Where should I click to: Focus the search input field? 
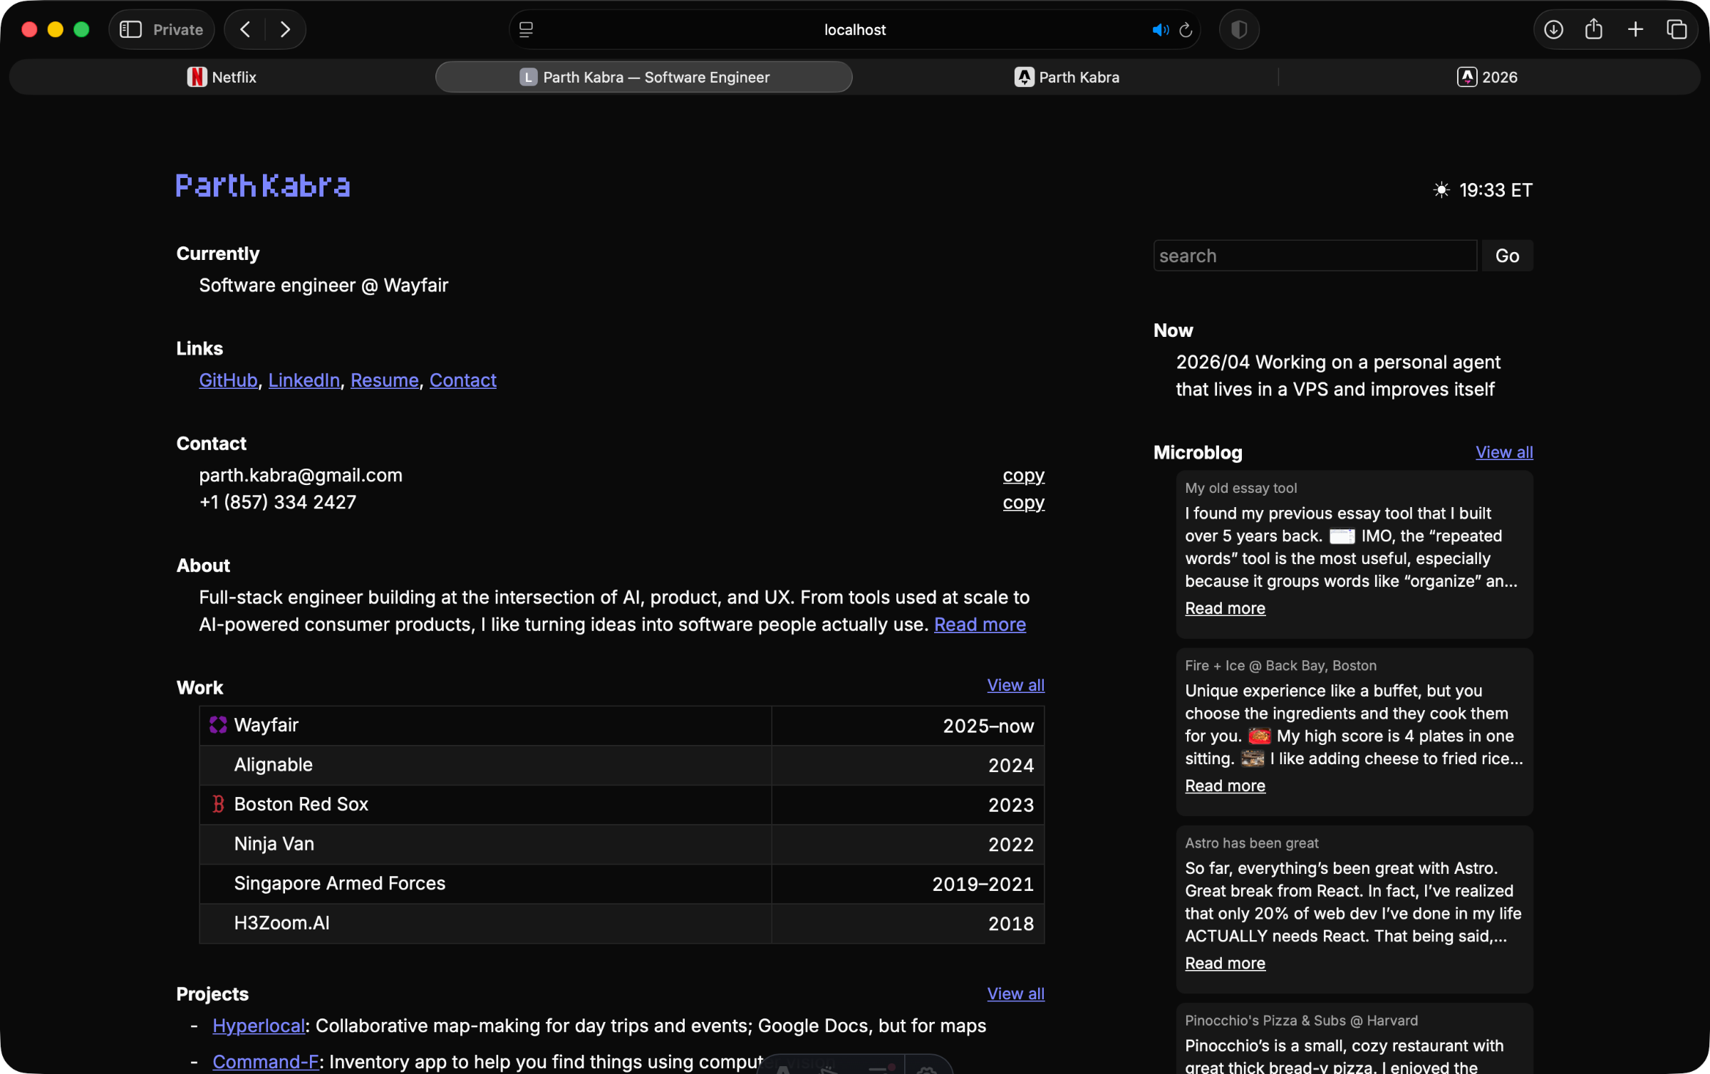coord(1315,255)
